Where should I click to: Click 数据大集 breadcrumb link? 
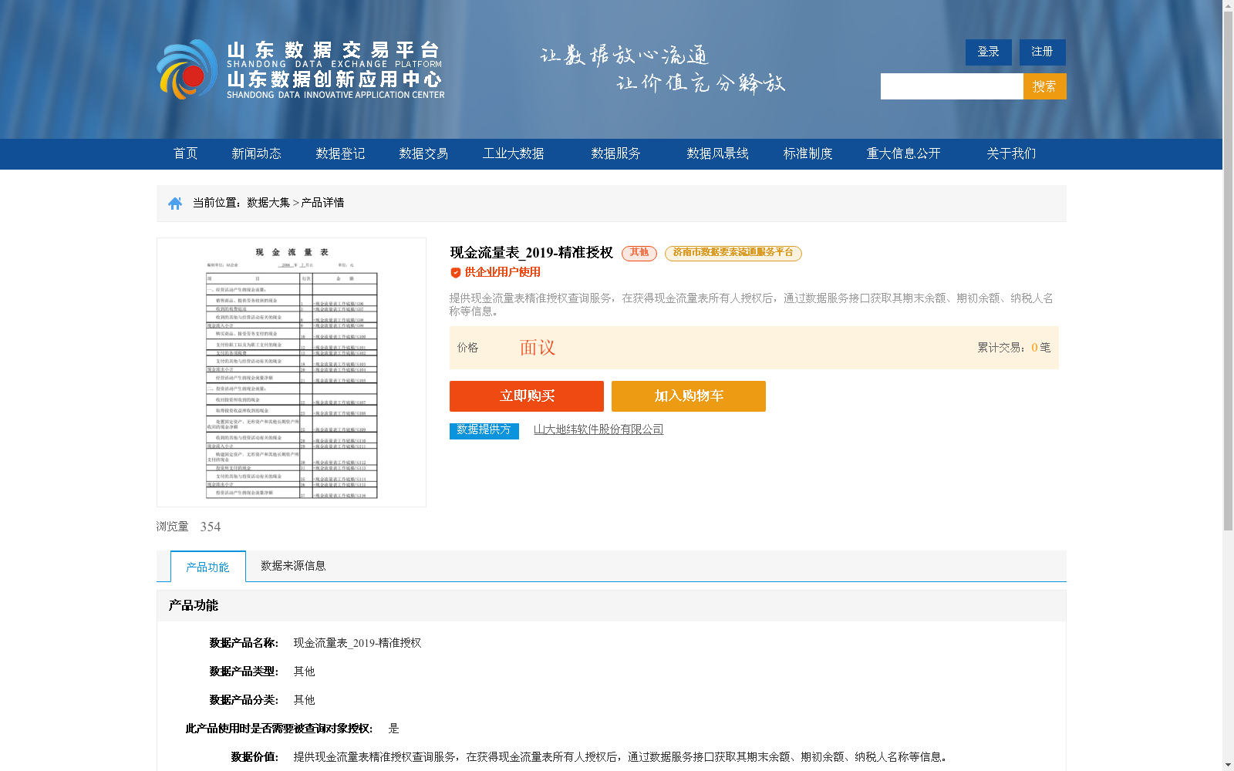(268, 203)
